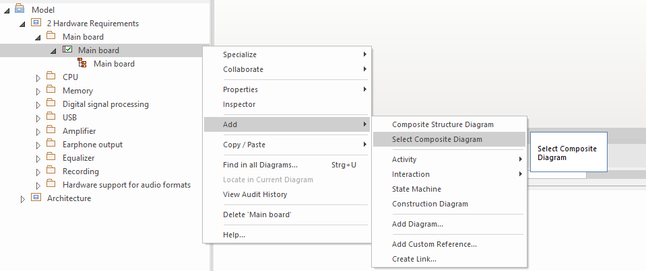Select the Amplifier folder in tree
This screenshot has height=271, width=646.
pyautogui.click(x=79, y=130)
